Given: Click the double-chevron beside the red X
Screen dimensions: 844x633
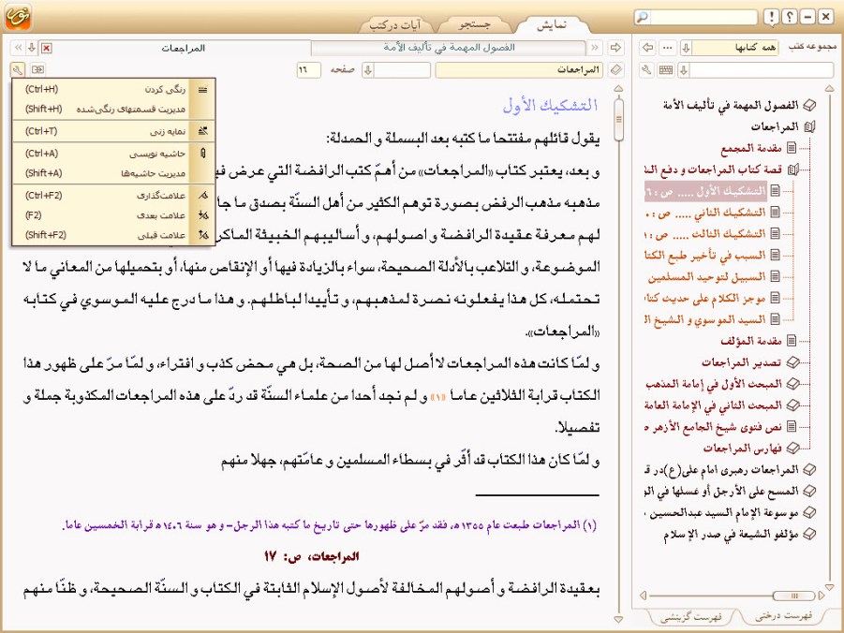Looking at the screenshot, I should (x=19, y=49).
